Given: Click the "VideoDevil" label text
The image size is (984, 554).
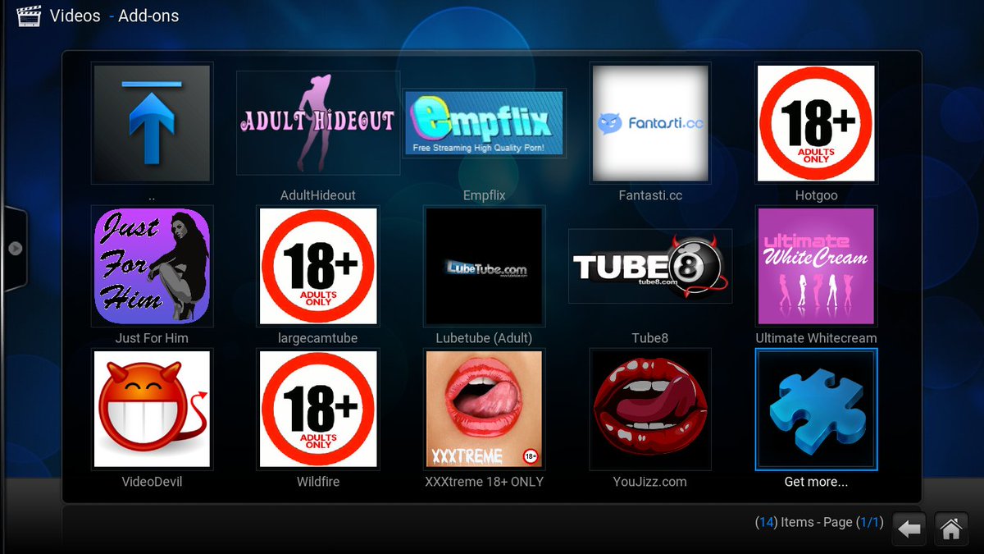Looking at the screenshot, I should pos(152,482).
